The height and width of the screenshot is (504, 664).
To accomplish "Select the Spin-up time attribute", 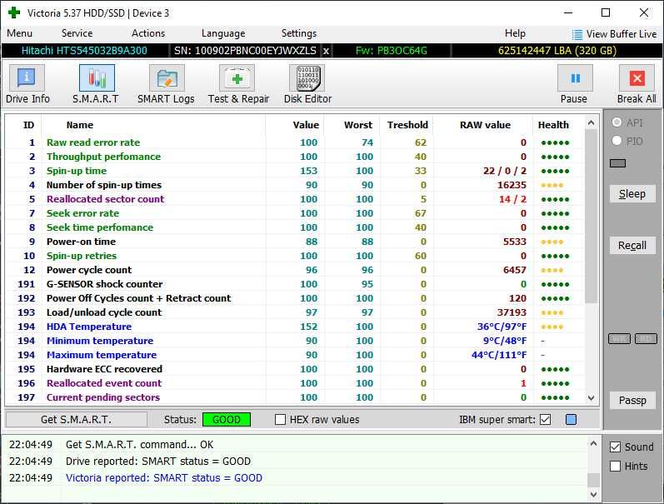I will (295, 171).
